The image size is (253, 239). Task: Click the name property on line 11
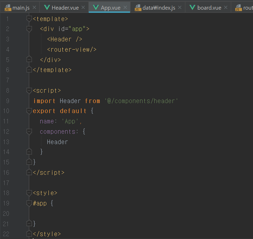pyautogui.click(x=47, y=121)
